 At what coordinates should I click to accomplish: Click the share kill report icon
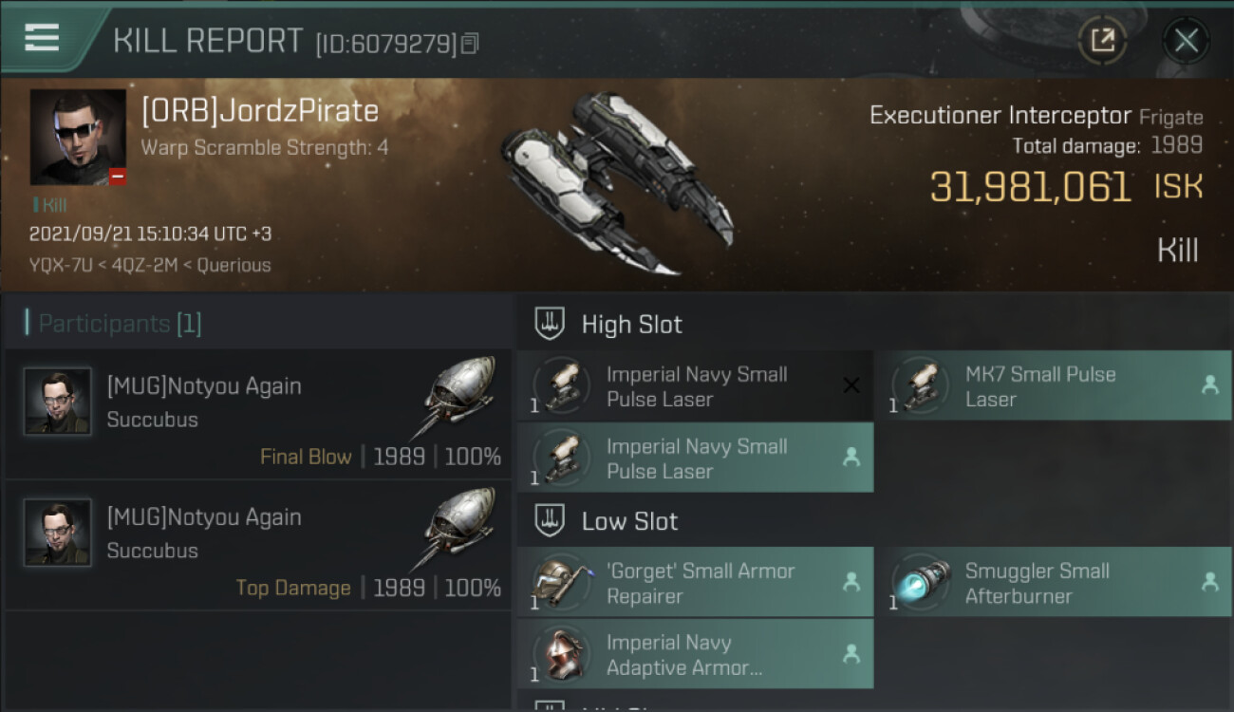(1102, 41)
